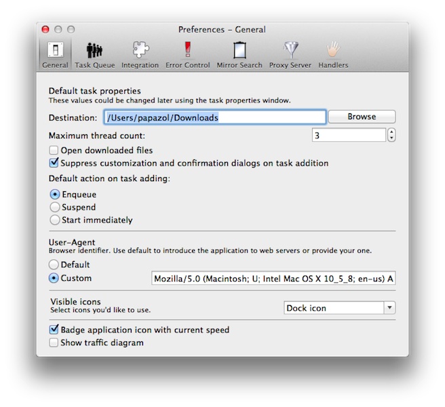The height and width of the screenshot is (407, 445).
Task: Open the Proxy Server funnel icon
Action: pos(290,54)
